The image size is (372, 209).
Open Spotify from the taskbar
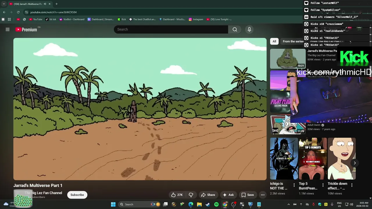point(216,204)
